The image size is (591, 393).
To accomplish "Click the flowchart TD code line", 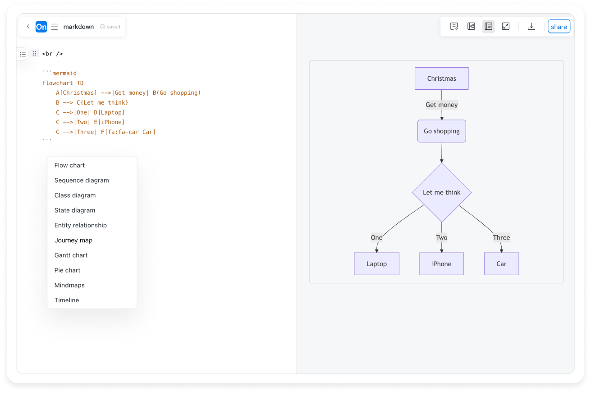I will point(63,83).
